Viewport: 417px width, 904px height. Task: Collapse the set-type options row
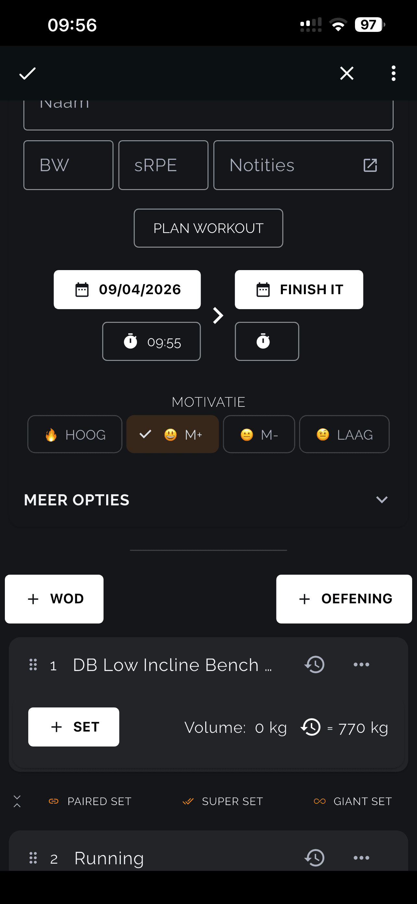coord(17,801)
